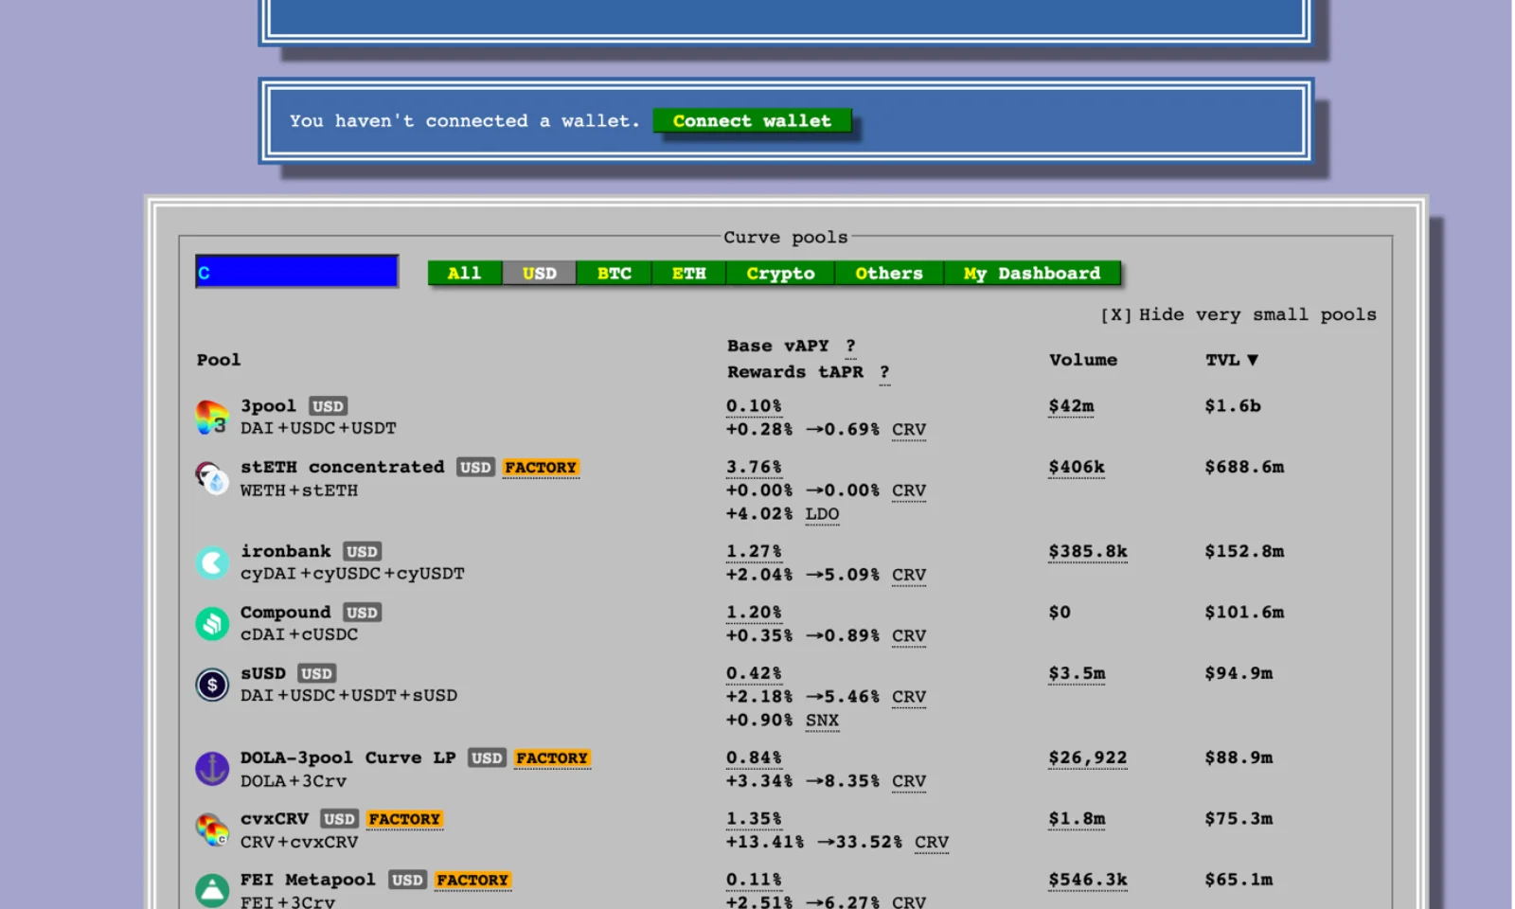This screenshot has height=909, width=1515.
Task: Click the SNX reward link for sUSD
Action: [x=822, y=721]
